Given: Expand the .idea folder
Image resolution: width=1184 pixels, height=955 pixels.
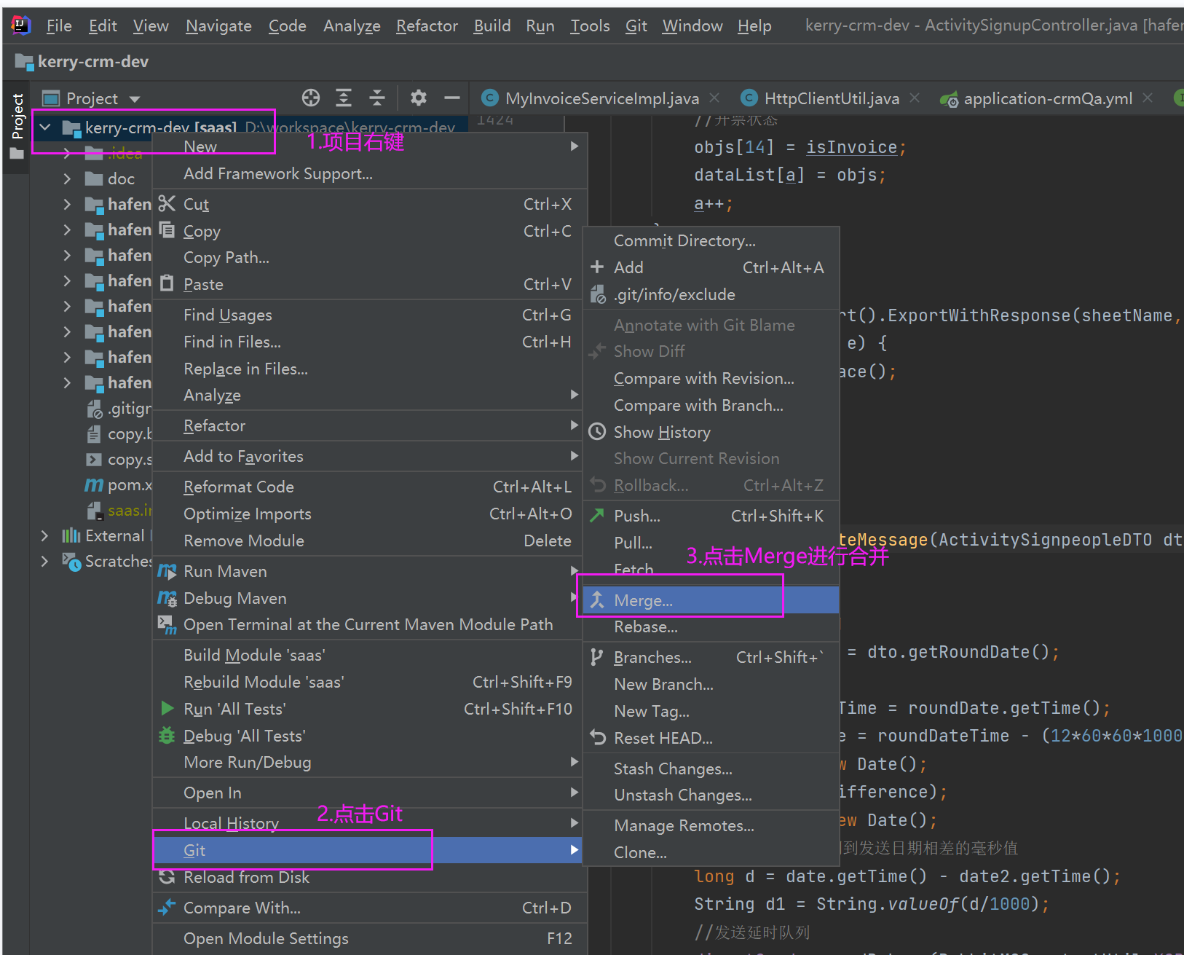Looking at the screenshot, I should pyautogui.click(x=67, y=153).
